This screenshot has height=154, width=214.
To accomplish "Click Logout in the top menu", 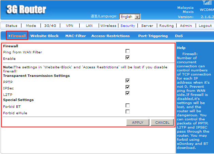I will (x=205, y=25).
